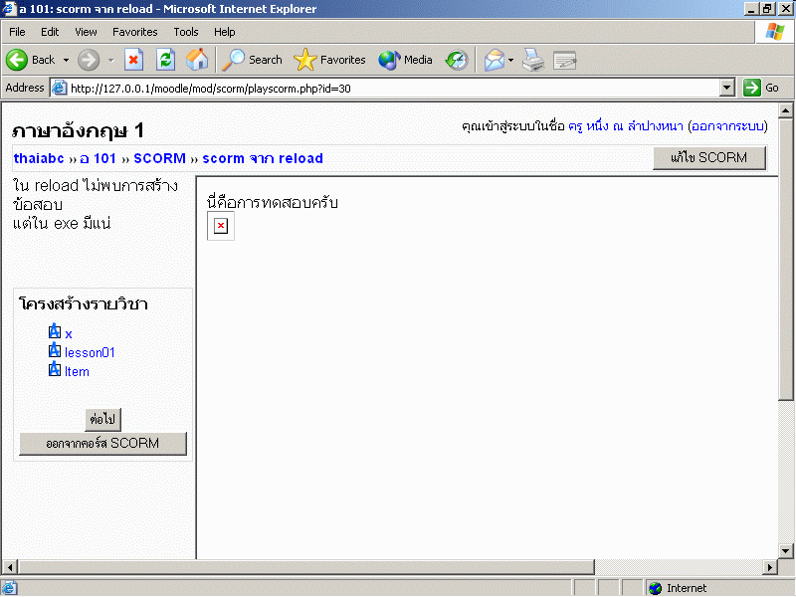This screenshot has width=796, height=597.
Task: Open the Tools menu
Action: (x=186, y=32)
